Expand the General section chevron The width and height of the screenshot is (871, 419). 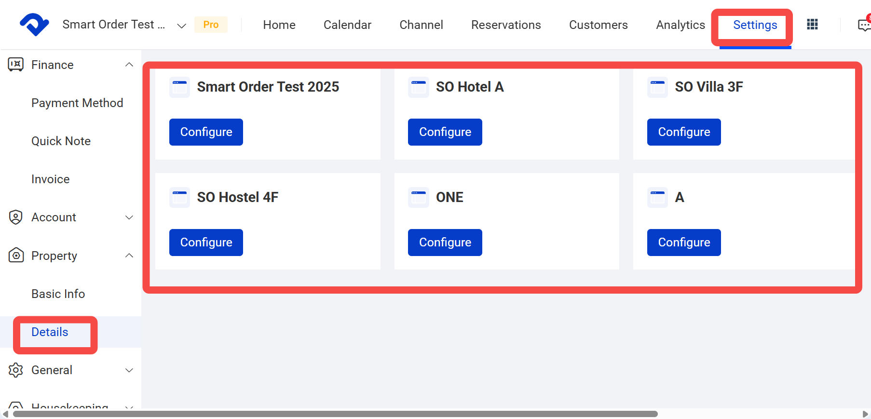tap(129, 370)
